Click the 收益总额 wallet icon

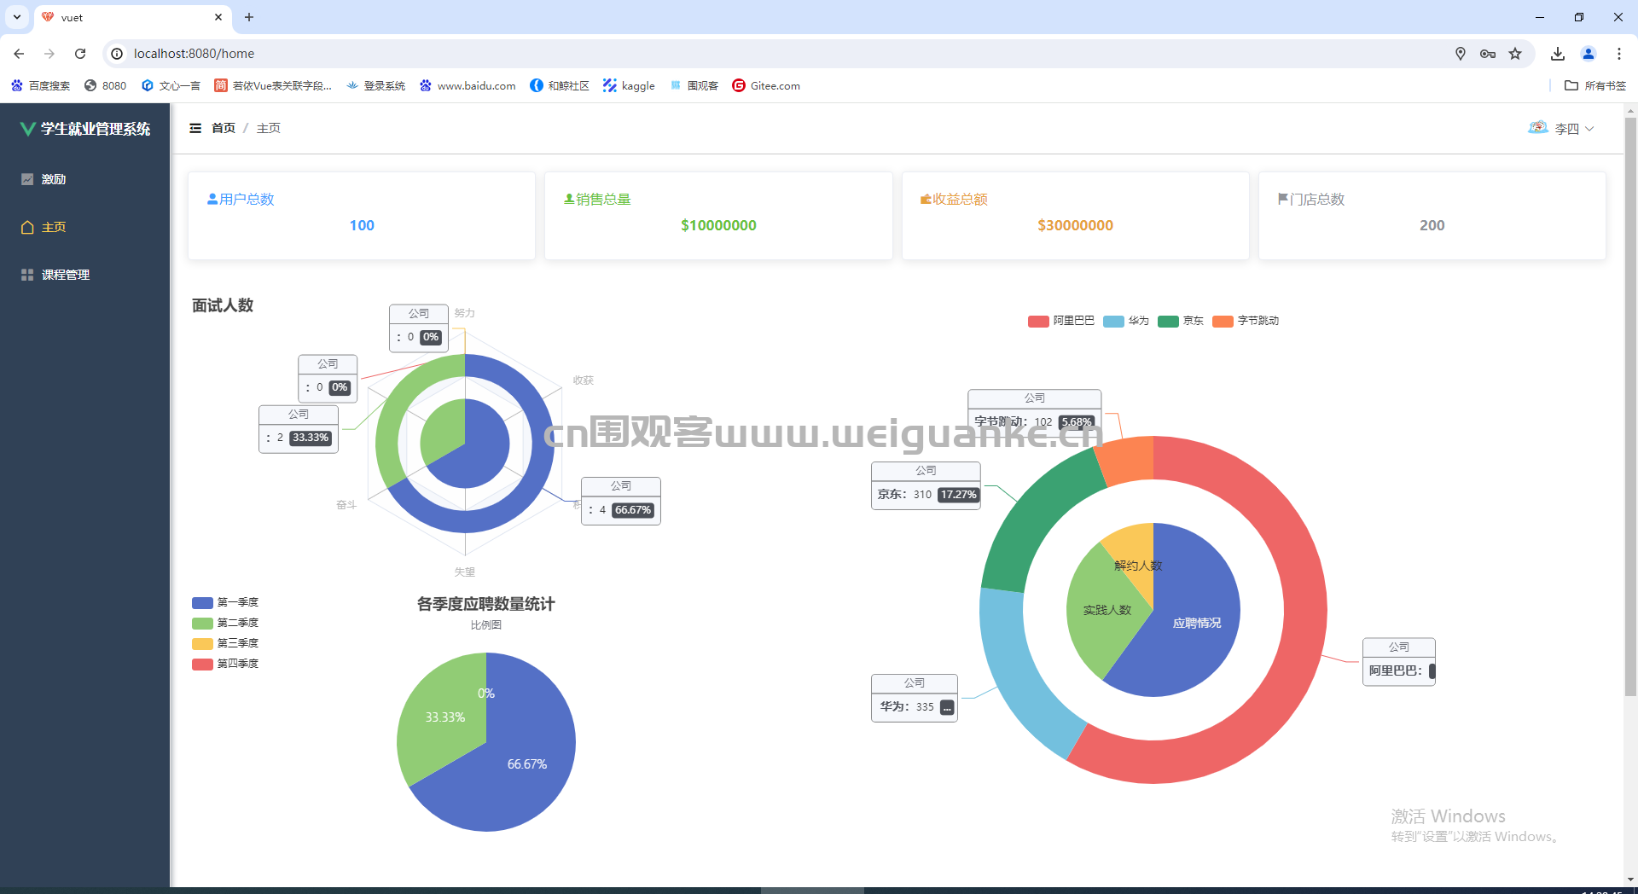point(926,199)
